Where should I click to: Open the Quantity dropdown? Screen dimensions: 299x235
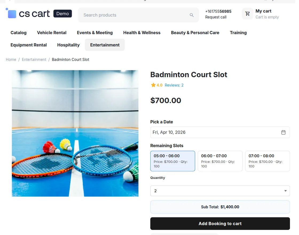pyautogui.click(x=220, y=191)
